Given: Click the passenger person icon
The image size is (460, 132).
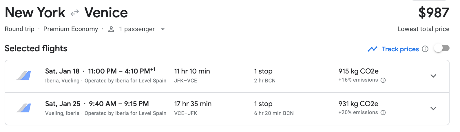Looking at the screenshot, I should point(111,29).
